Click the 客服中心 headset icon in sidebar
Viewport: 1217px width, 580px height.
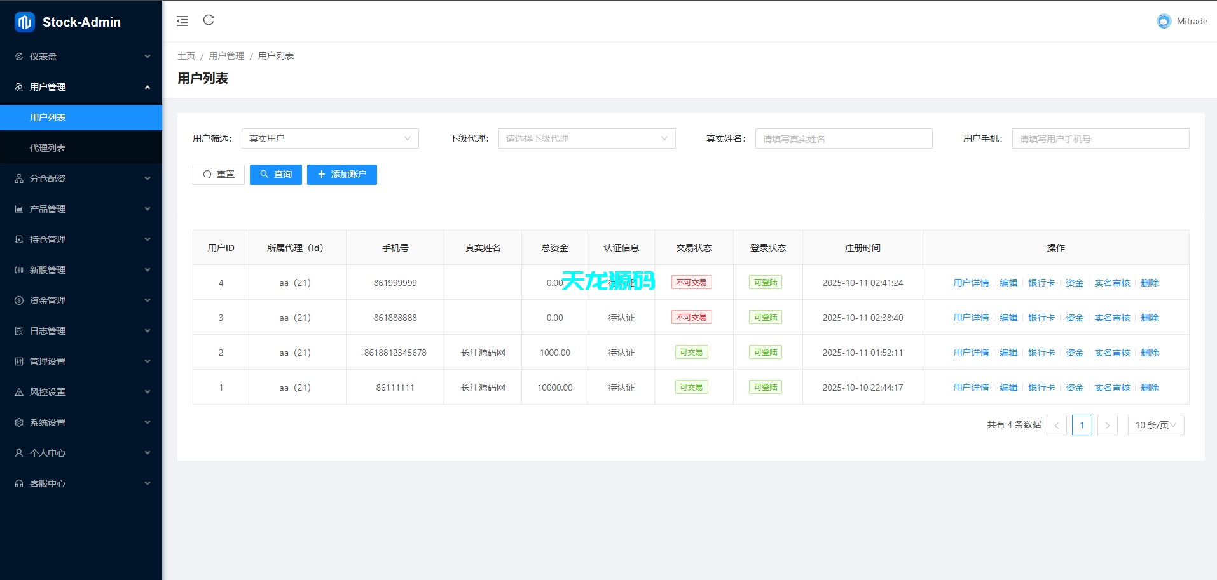(x=19, y=483)
